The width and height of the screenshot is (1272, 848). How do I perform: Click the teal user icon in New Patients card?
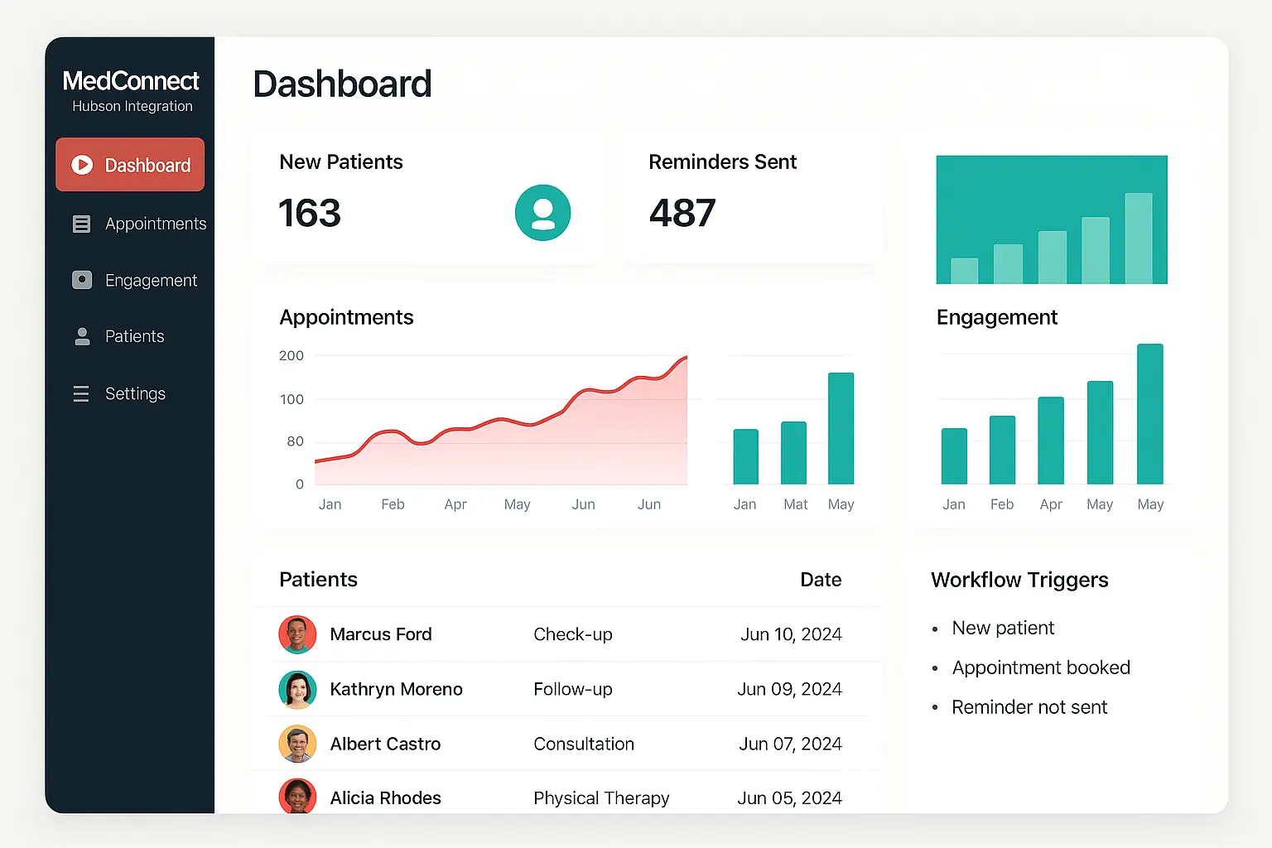coord(542,213)
